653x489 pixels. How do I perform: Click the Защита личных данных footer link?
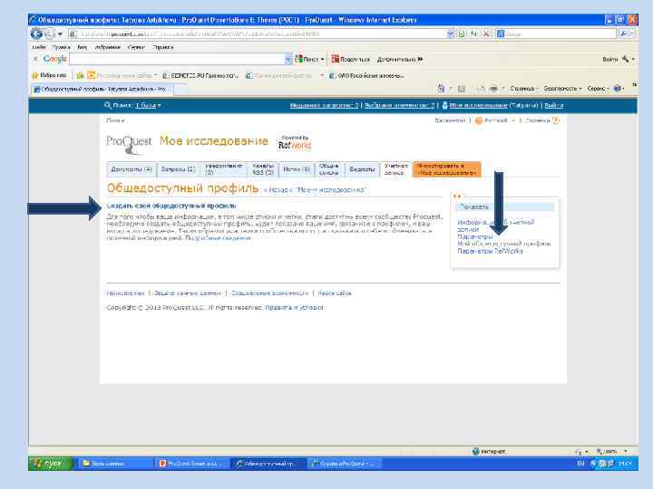[188, 293]
